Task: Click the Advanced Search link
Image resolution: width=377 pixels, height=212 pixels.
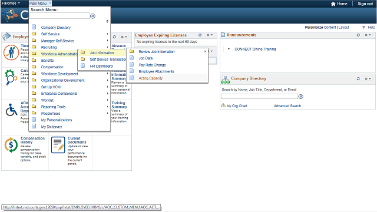Action: 287,106
